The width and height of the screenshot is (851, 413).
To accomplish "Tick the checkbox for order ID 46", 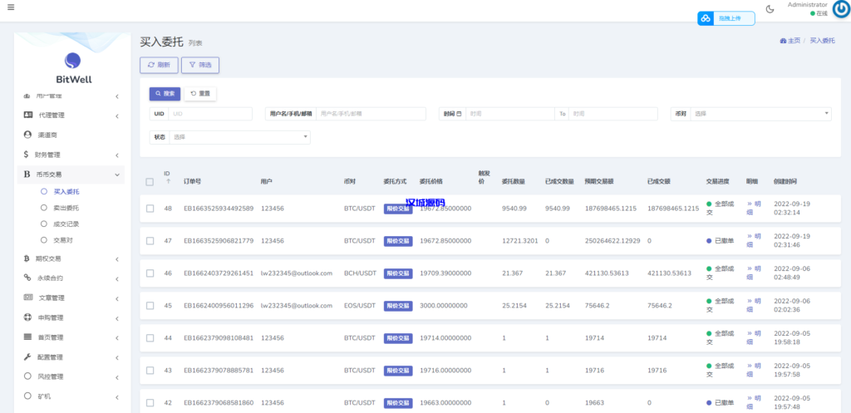I will click(150, 273).
